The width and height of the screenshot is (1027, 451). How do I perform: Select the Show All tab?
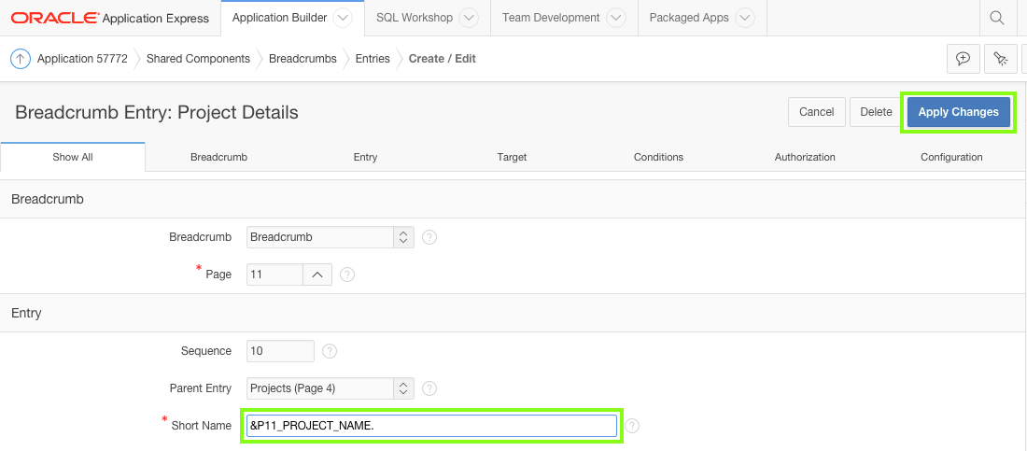tap(73, 157)
